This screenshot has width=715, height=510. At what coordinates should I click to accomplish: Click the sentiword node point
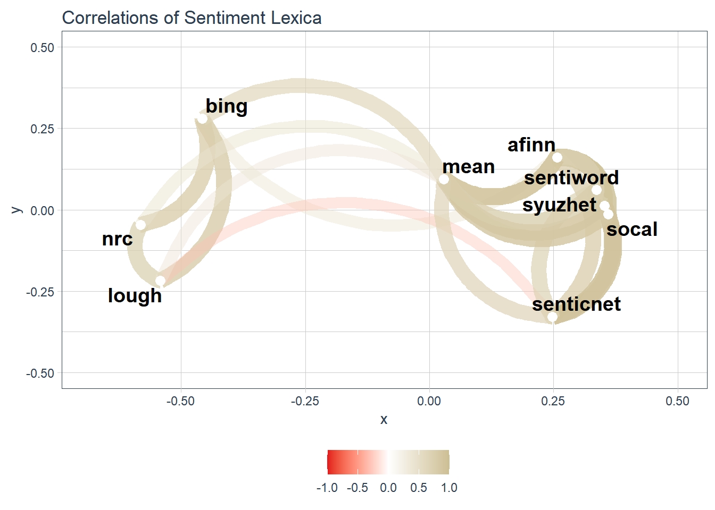point(596,190)
